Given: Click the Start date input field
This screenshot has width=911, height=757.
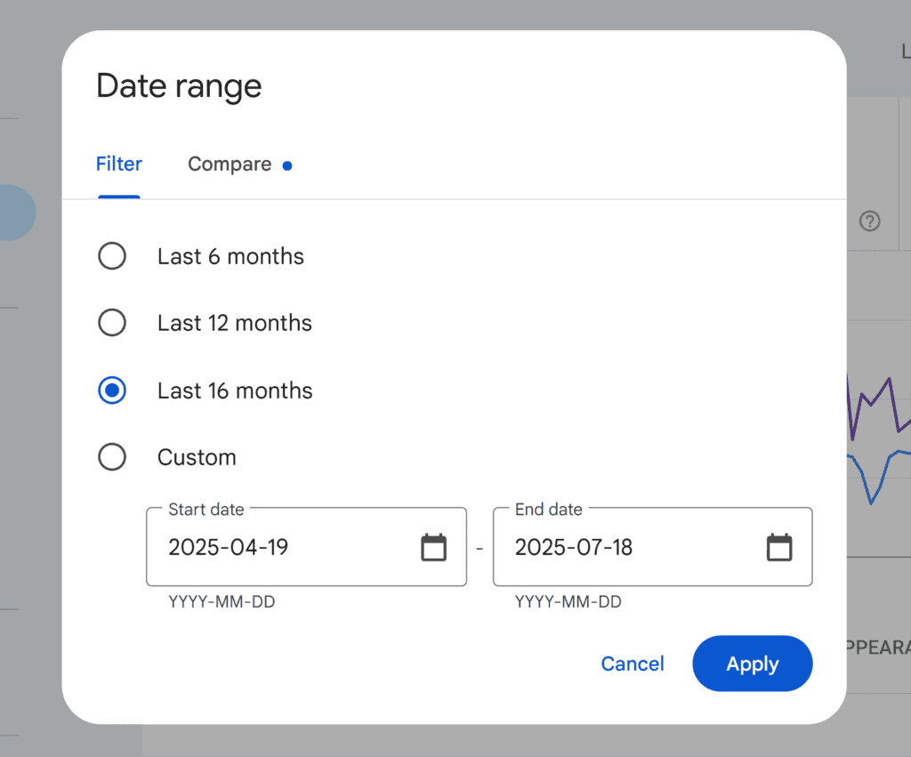Looking at the screenshot, I should tap(267, 547).
